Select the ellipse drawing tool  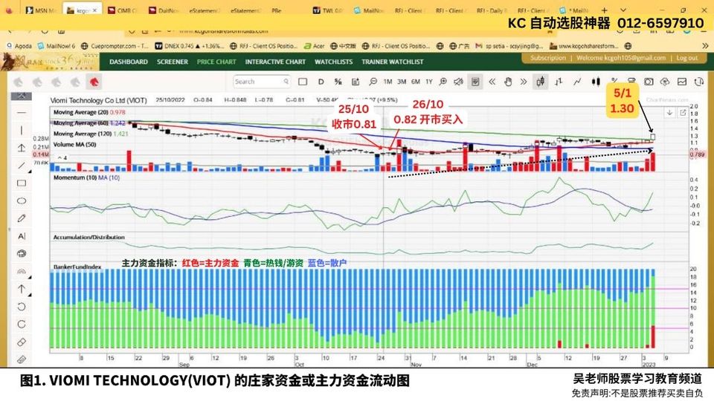click(22, 201)
